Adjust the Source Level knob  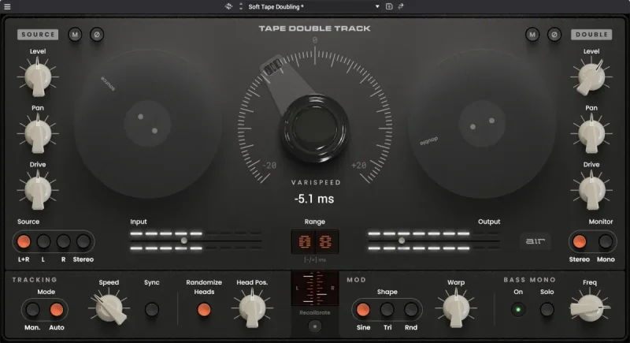click(x=38, y=76)
